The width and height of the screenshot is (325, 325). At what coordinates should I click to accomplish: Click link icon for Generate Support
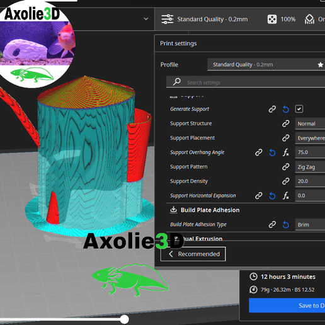coord(272,109)
